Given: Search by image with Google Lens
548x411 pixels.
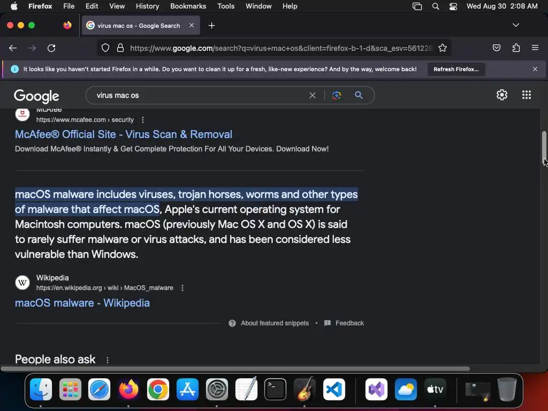Looking at the screenshot, I should pyautogui.click(x=336, y=95).
